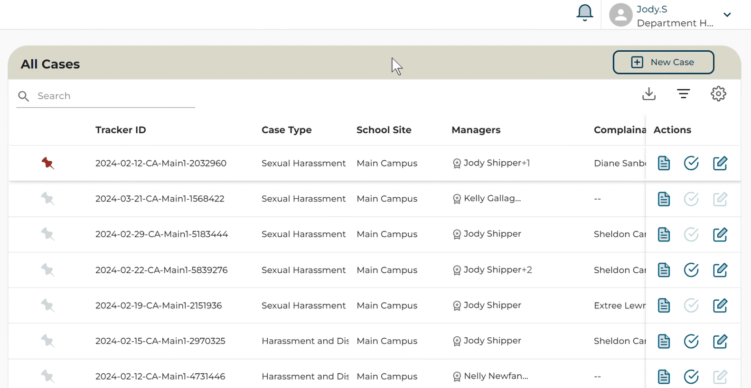Click the download cases icon
This screenshot has height=388, width=751.
[648, 94]
